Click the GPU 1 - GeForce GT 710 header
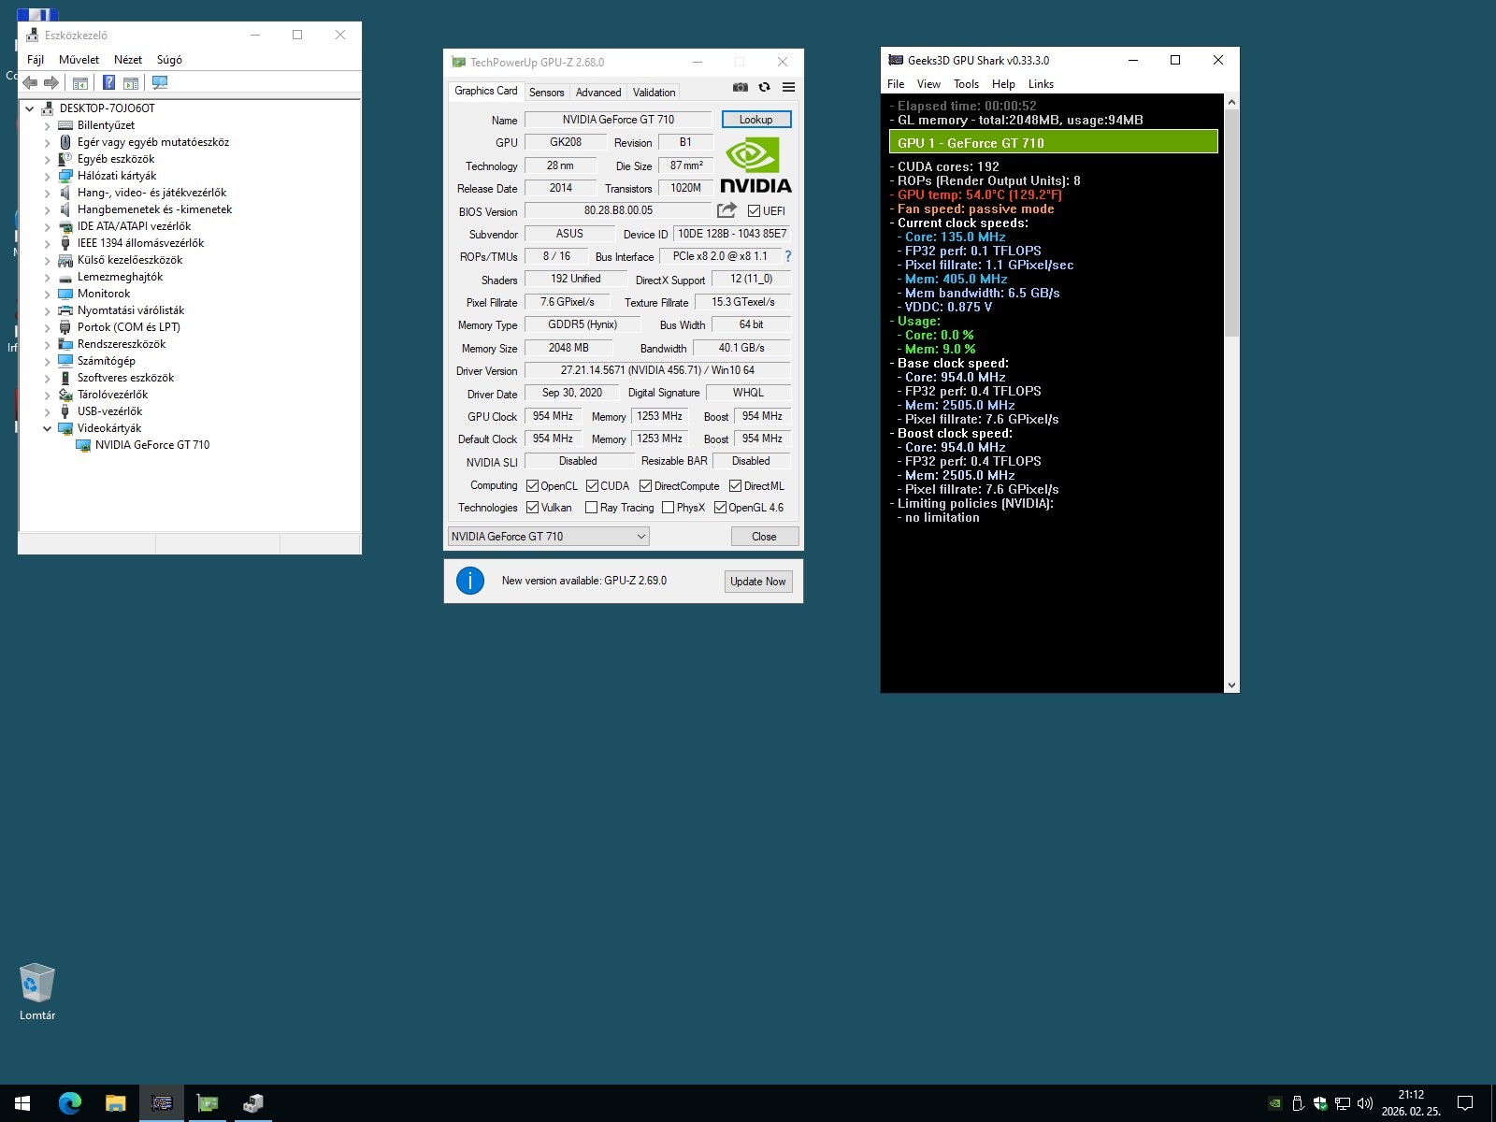This screenshot has width=1496, height=1122. pos(1053,142)
